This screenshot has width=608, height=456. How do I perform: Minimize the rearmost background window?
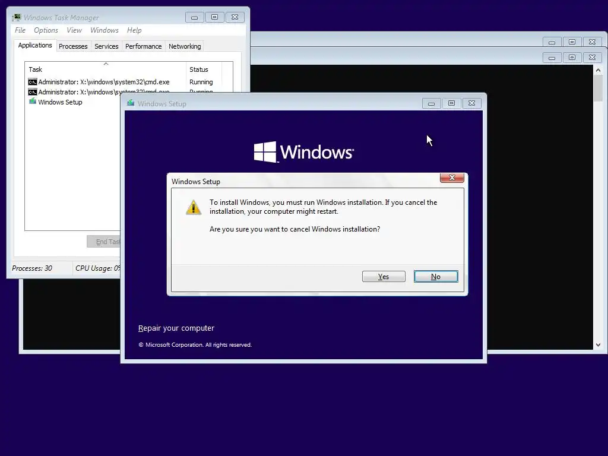(x=552, y=42)
